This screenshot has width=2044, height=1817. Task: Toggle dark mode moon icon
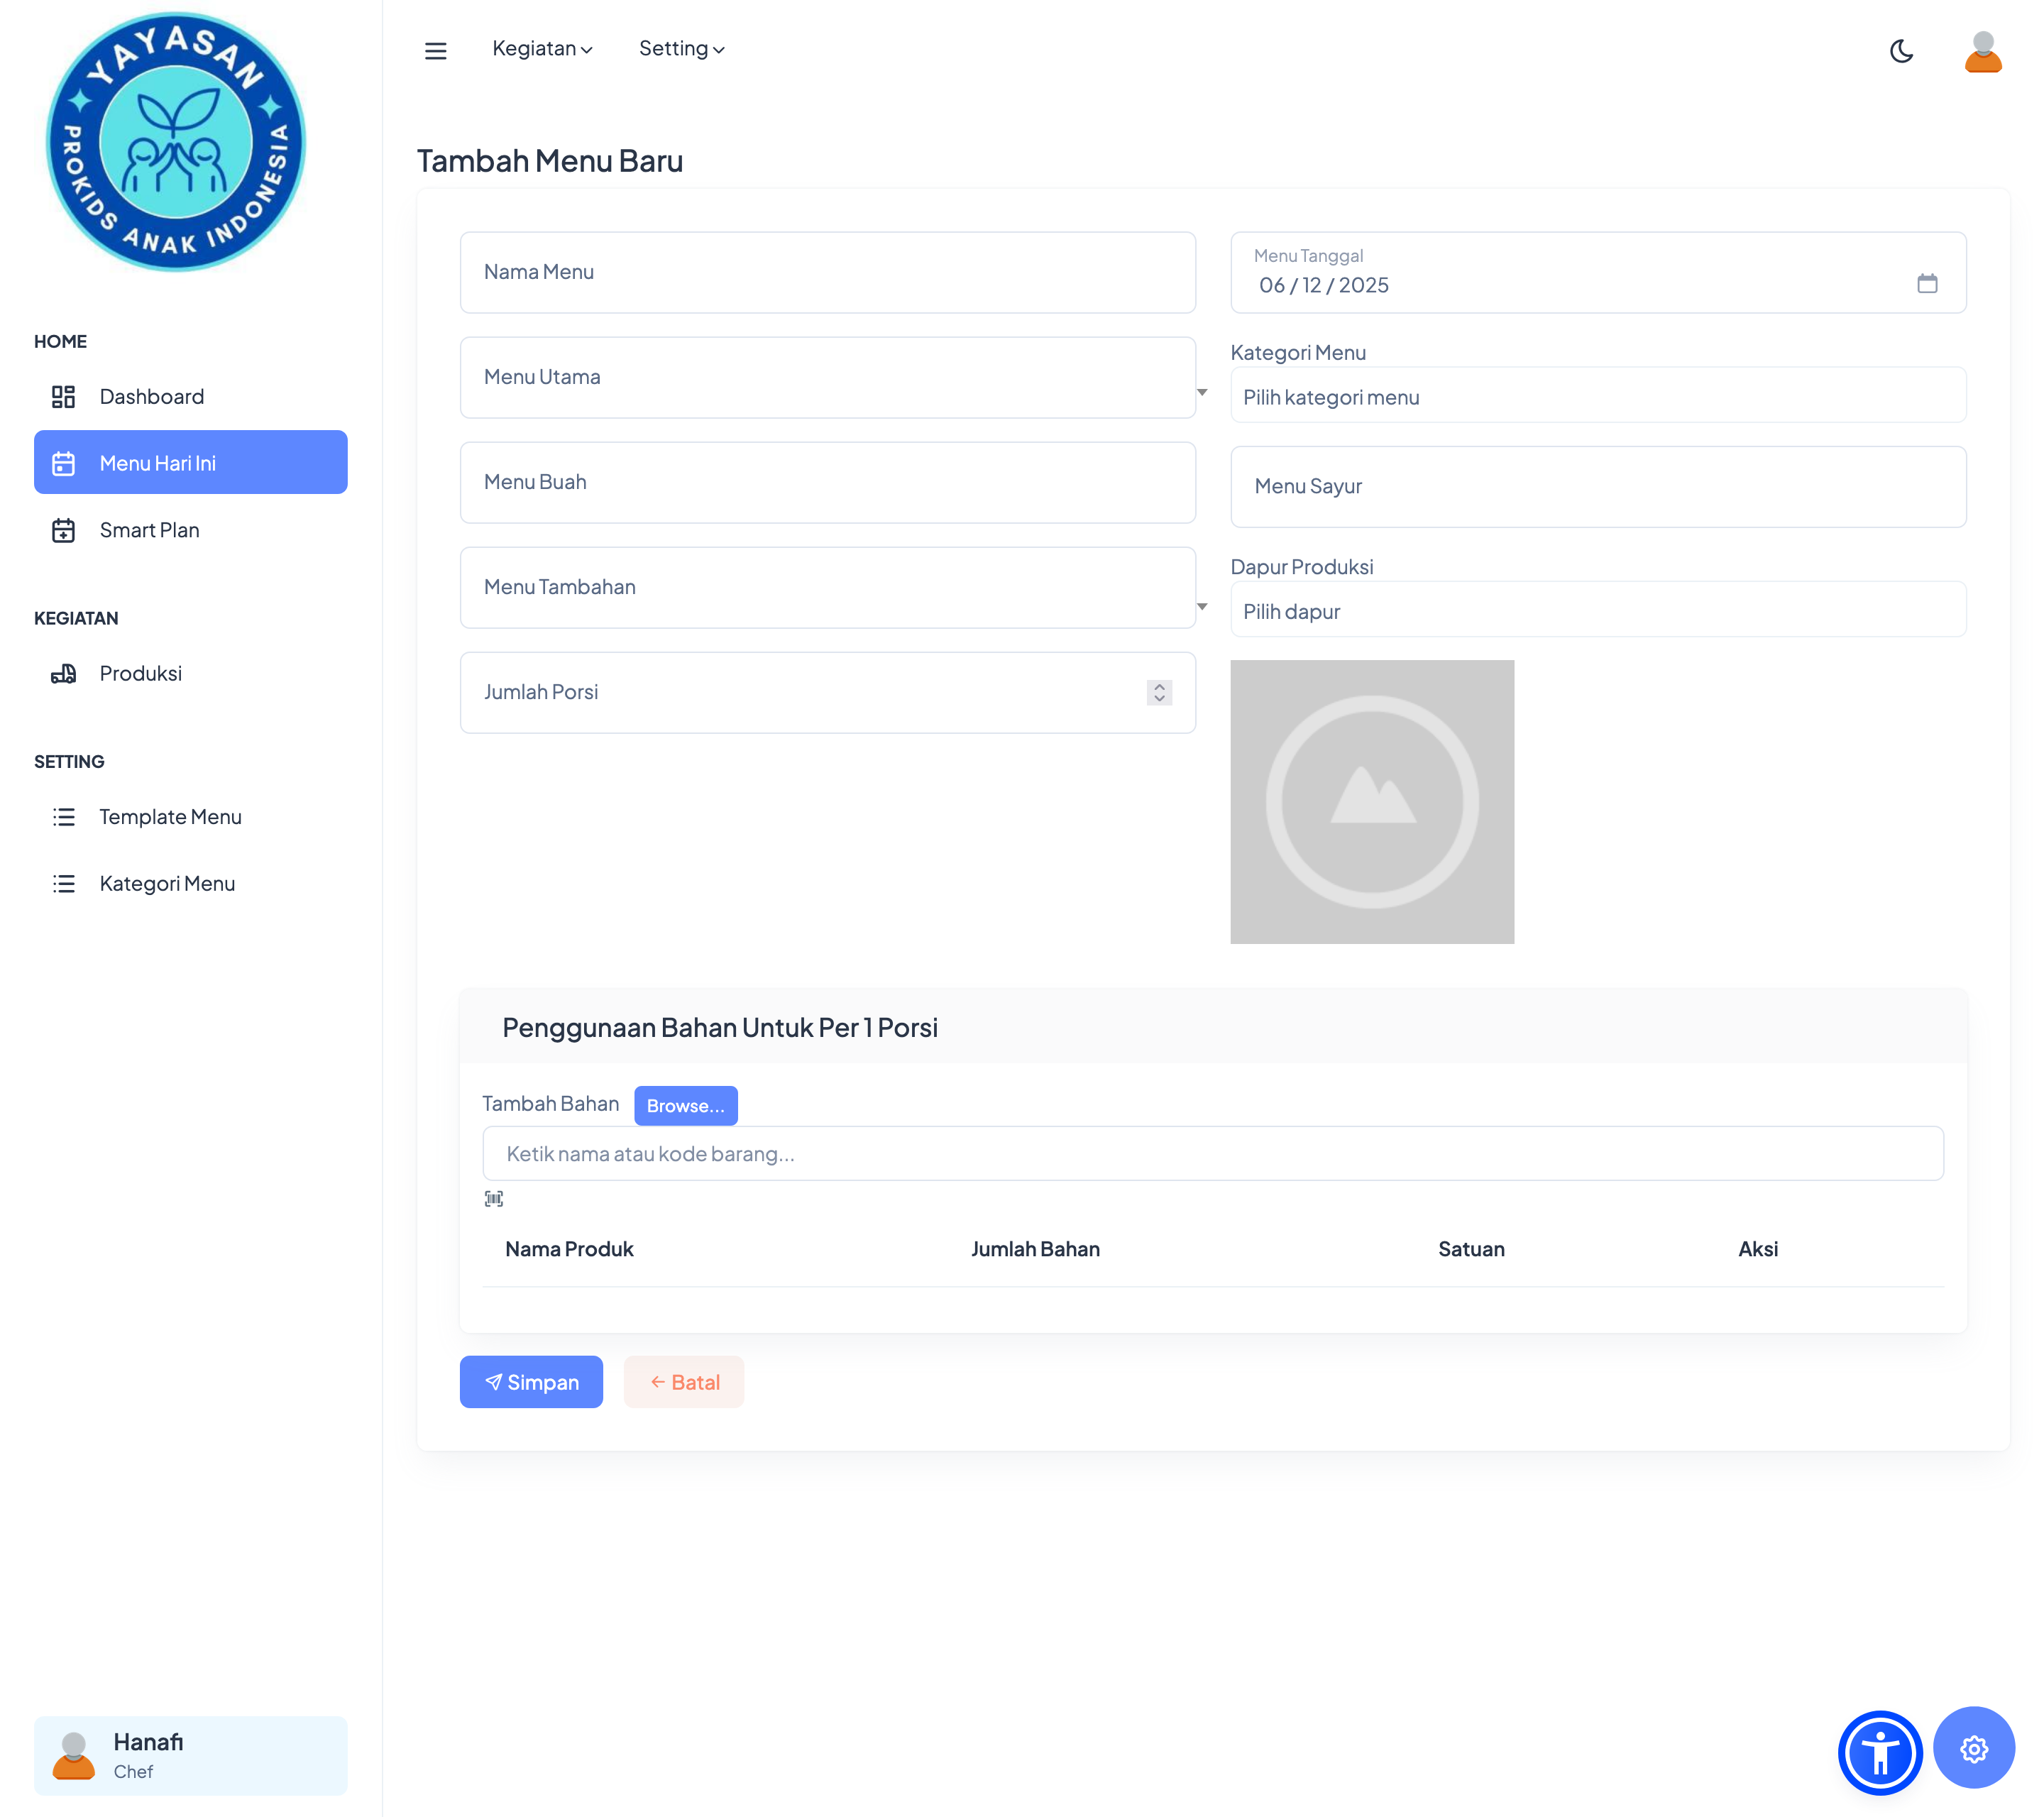(1901, 51)
